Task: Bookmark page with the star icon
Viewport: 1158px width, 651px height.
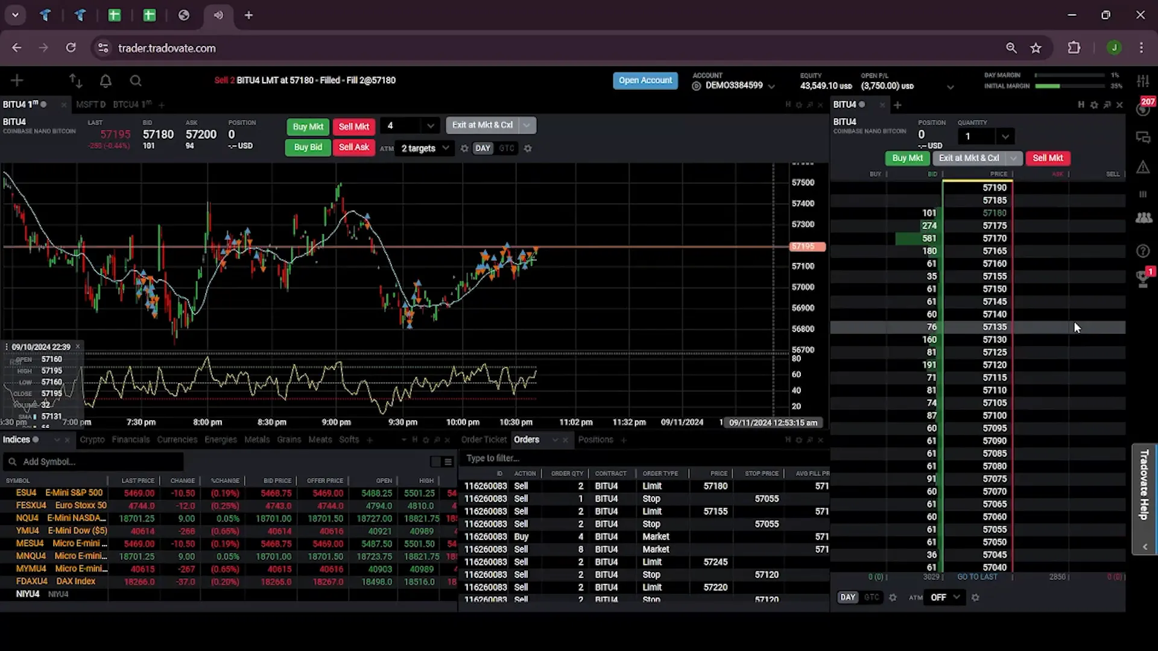Action: 1036,48
